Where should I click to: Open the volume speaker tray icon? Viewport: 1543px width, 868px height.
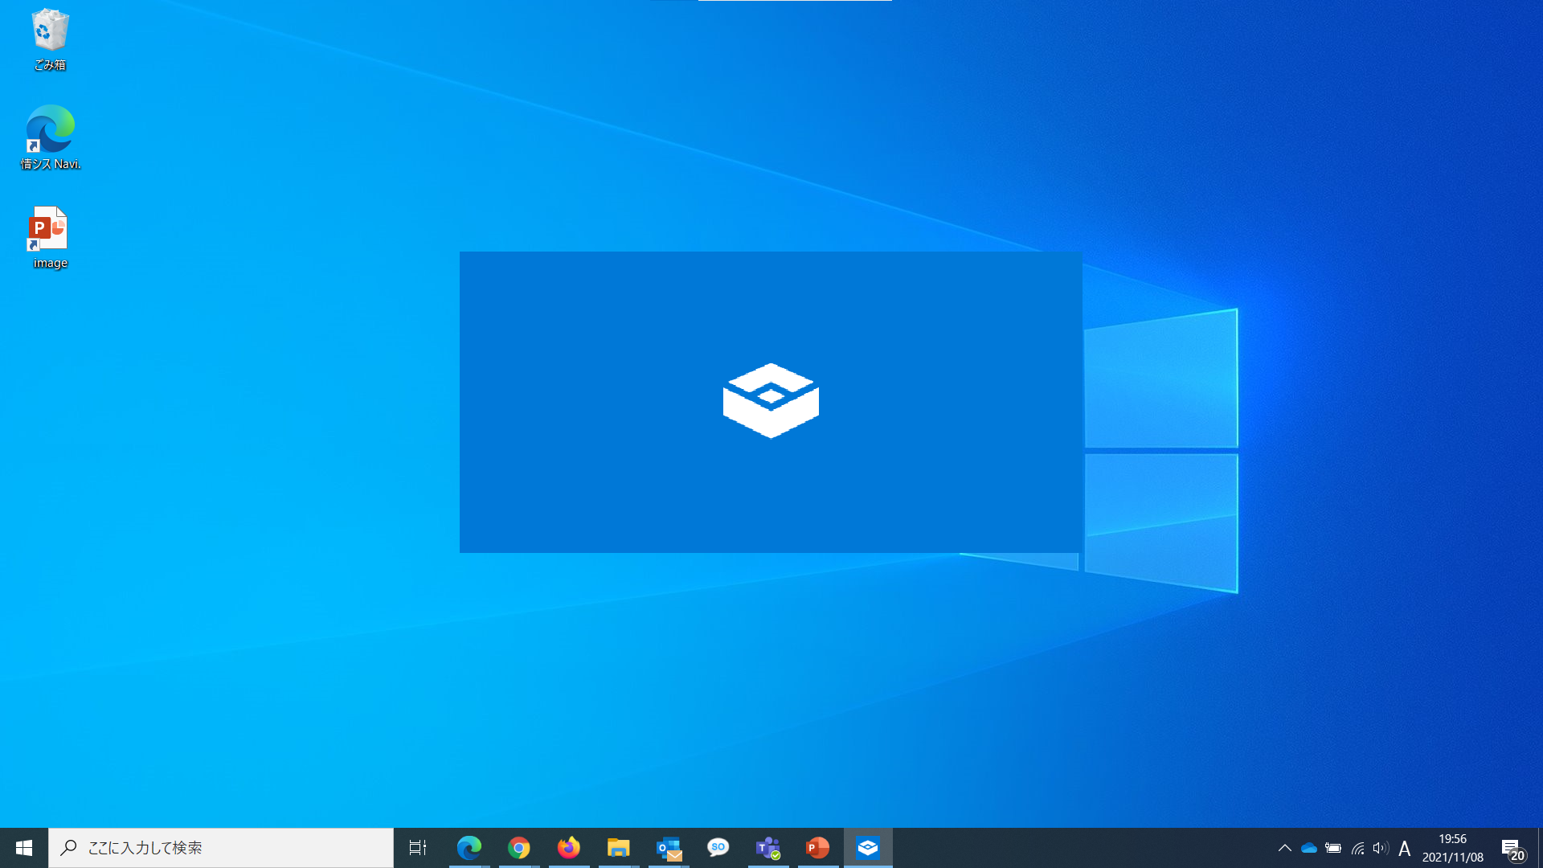click(1381, 848)
